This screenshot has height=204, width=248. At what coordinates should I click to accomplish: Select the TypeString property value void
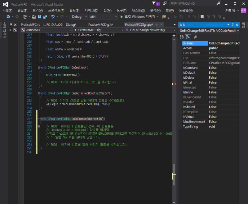(x=212, y=127)
